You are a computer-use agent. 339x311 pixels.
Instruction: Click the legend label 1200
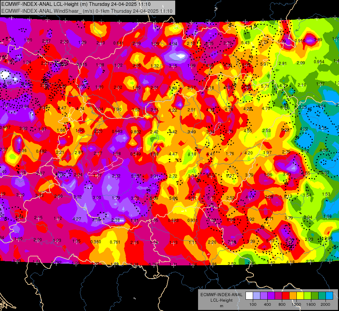(x=296, y=304)
